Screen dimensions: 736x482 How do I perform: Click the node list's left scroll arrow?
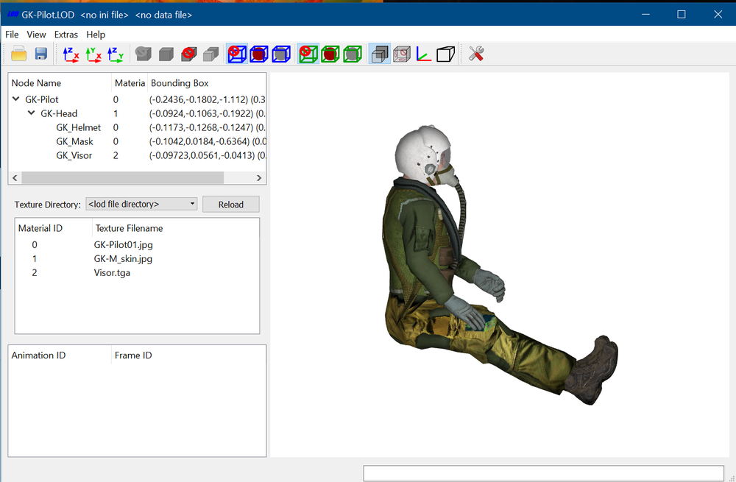pyautogui.click(x=15, y=178)
